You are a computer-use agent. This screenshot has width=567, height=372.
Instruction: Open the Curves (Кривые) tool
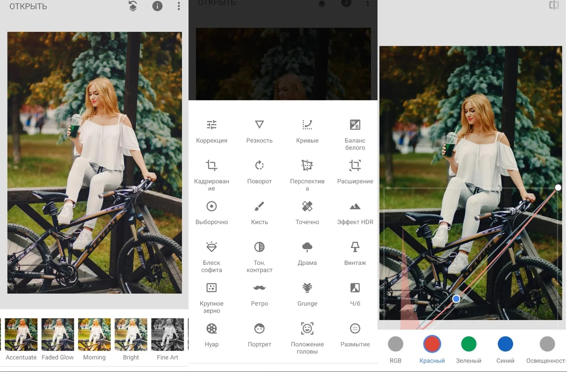307,131
